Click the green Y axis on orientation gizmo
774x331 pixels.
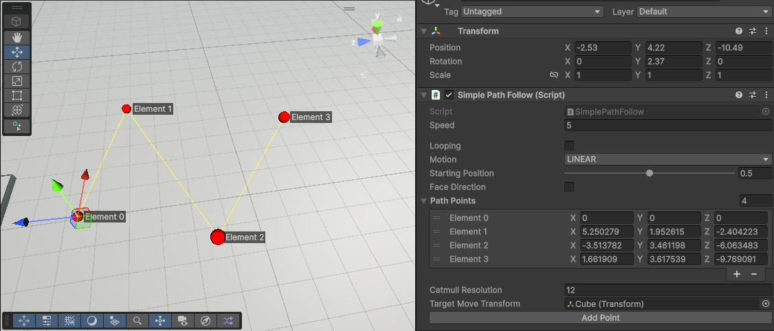(377, 25)
